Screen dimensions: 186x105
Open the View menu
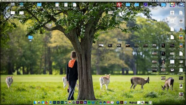click(15, 1)
